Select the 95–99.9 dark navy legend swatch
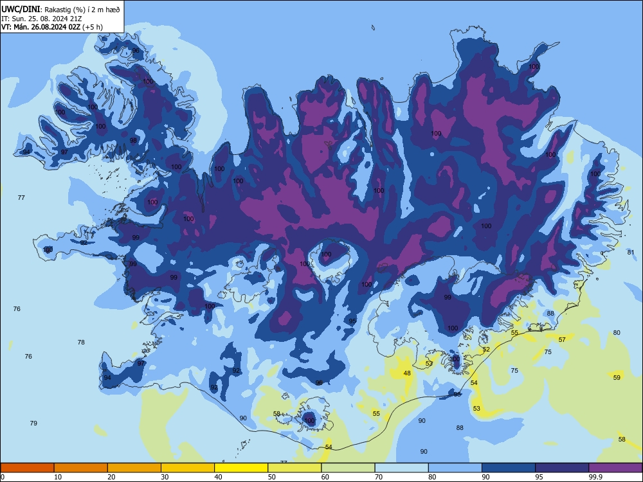The width and height of the screenshot is (643, 482). point(562,468)
